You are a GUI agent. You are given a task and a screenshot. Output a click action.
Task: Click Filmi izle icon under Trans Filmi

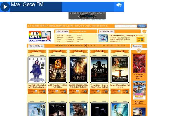[105, 91]
